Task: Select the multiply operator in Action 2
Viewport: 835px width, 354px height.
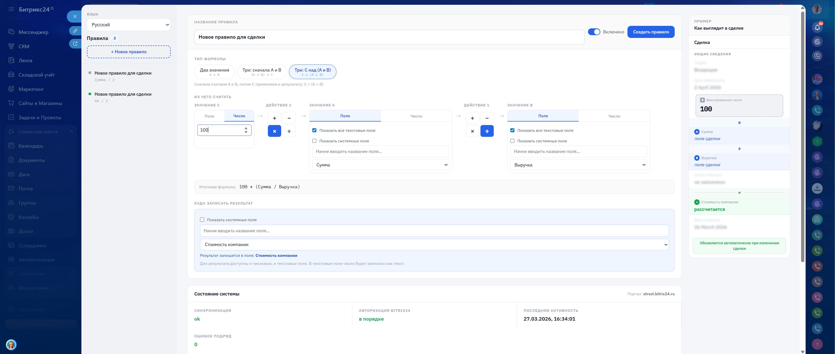Action: click(274, 131)
